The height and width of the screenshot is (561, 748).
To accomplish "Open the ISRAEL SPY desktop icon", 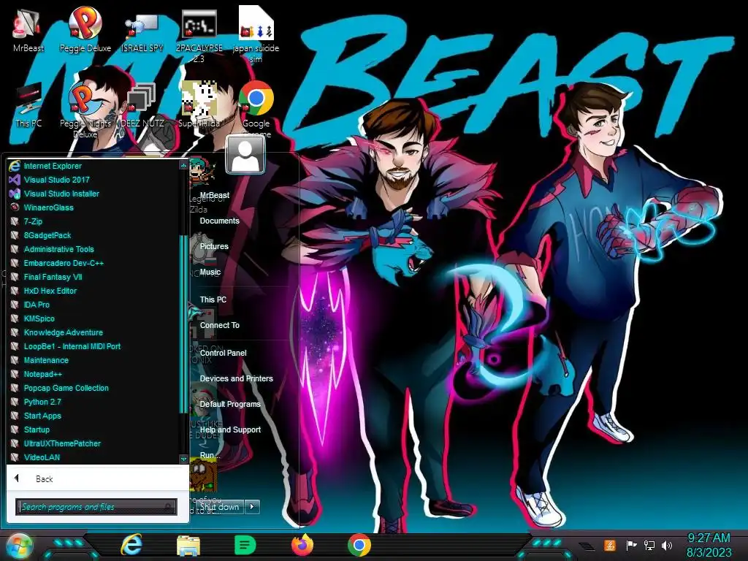I will [142, 32].
